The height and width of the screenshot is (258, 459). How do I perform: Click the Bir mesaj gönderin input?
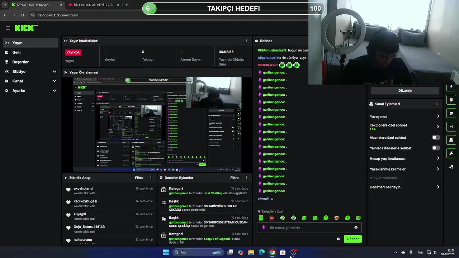(310, 228)
